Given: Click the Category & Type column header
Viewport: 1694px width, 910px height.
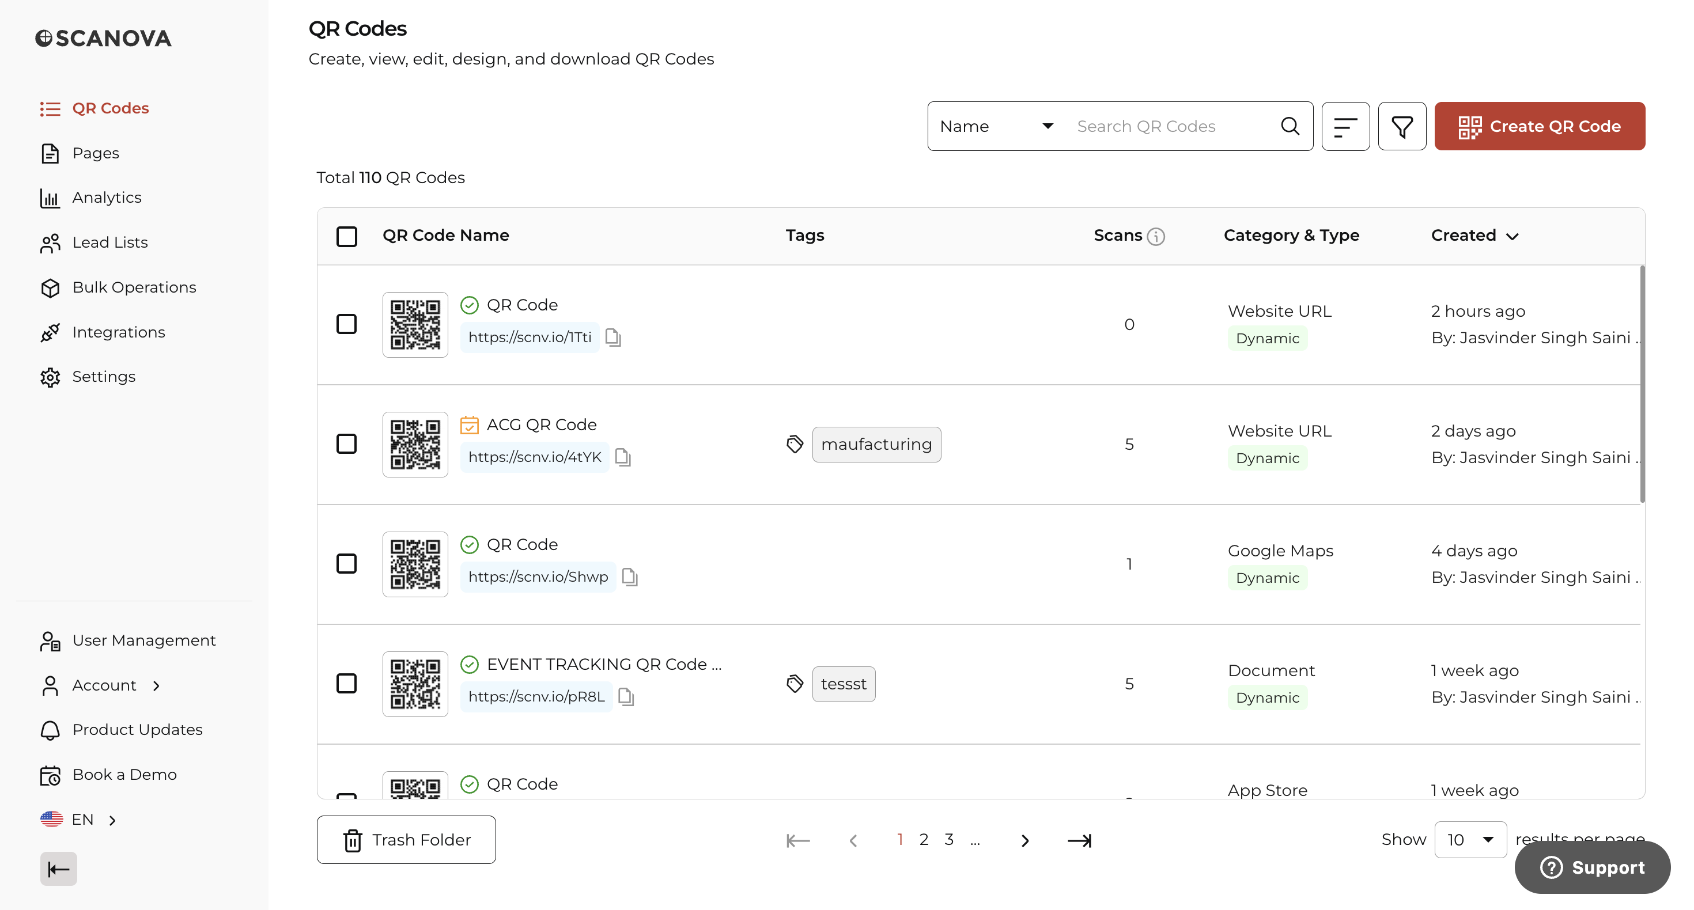Looking at the screenshot, I should (x=1291, y=236).
